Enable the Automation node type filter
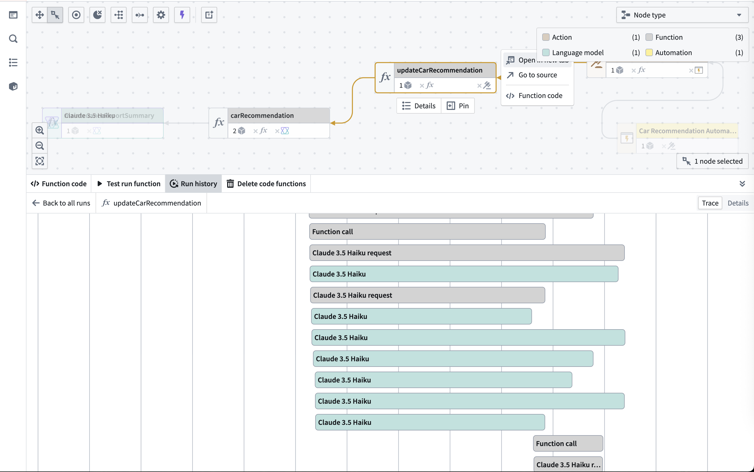754x472 pixels. 649,53
